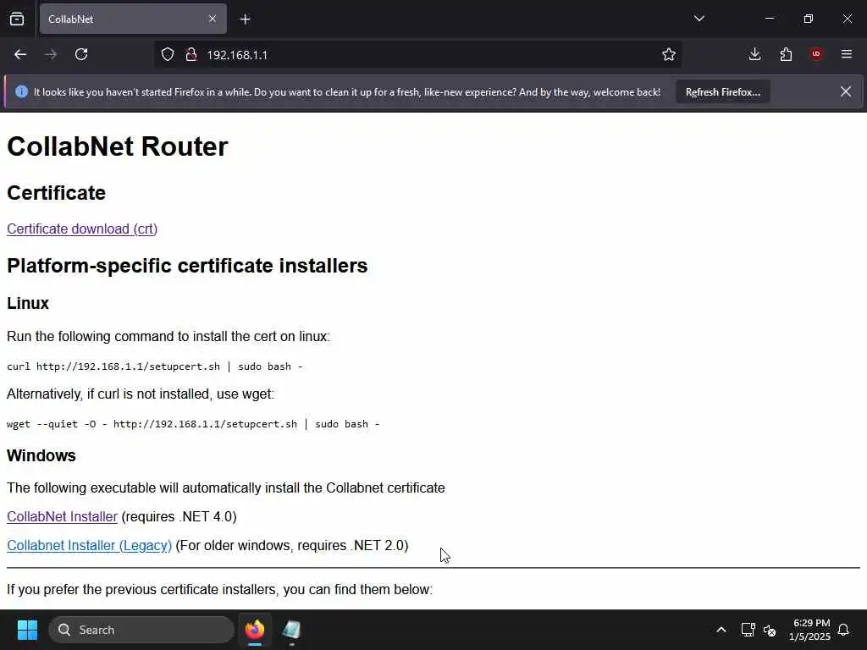The height and width of the screenshot is (650, 867).
Task: Open the clock showing 6:29 PM
Action: tap(809, 630)
